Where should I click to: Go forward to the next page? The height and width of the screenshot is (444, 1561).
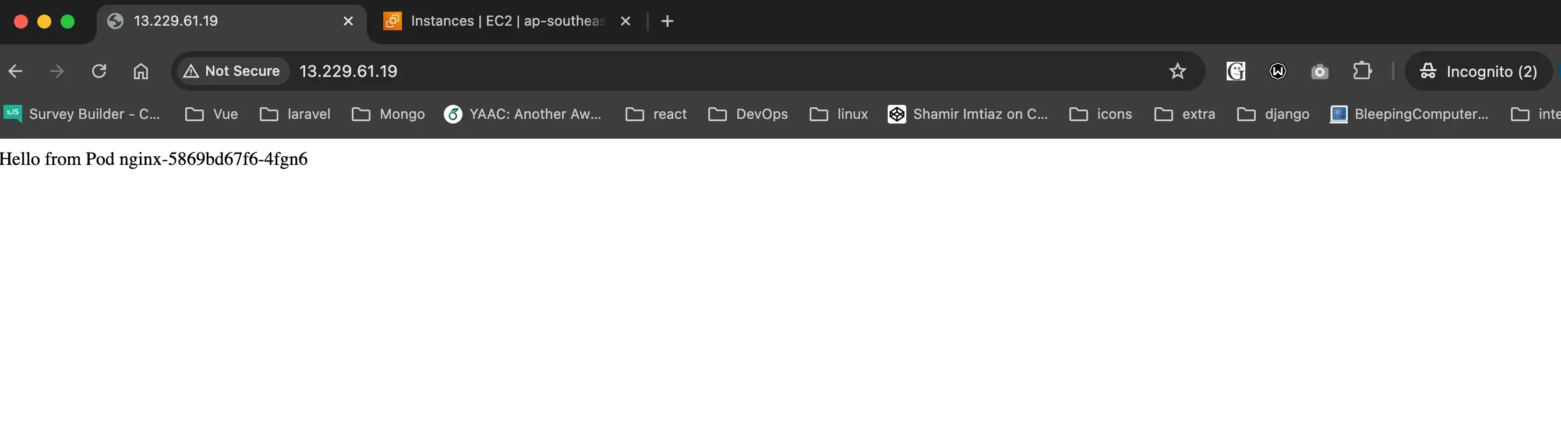click(x=57, y=72)
